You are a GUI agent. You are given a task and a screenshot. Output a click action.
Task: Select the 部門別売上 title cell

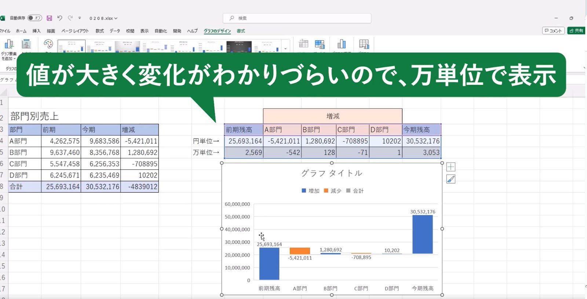click(34, 116)
